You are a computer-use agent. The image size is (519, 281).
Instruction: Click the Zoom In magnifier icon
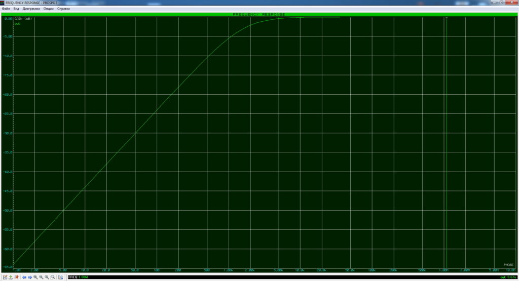point(35,277)
